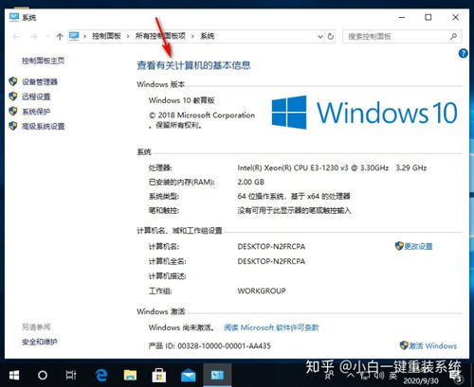Screen dimensions: 474x387
Task: Open Microsoft Edge from the taskbar
Action: tap(101, 375)
